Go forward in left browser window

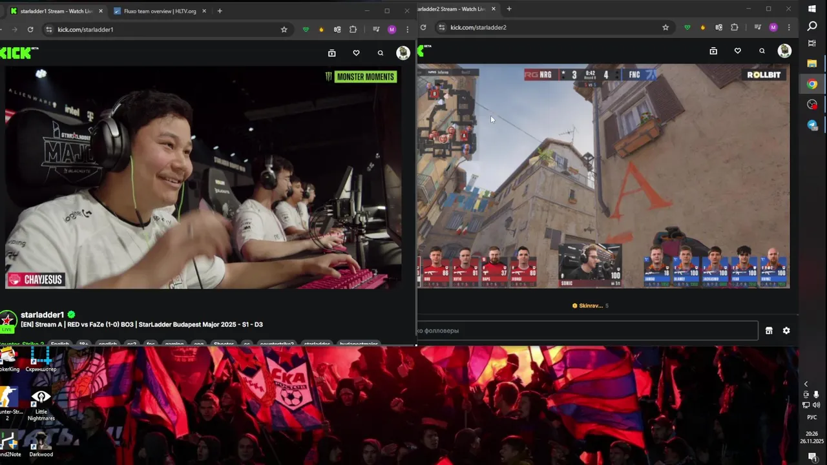(14, 29)
